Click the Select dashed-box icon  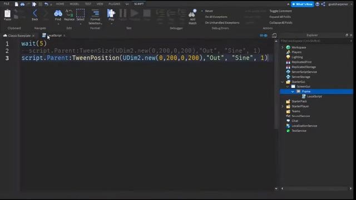coord(80,13)
